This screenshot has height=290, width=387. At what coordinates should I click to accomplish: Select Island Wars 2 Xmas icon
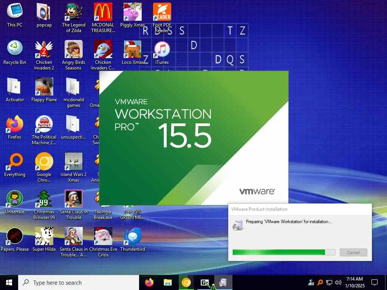coord(74,167)
